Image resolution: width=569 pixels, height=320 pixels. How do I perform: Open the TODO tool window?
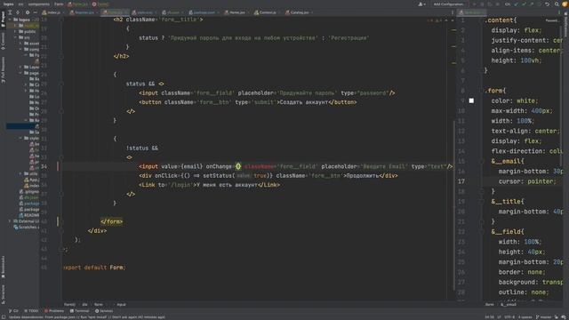31,311
